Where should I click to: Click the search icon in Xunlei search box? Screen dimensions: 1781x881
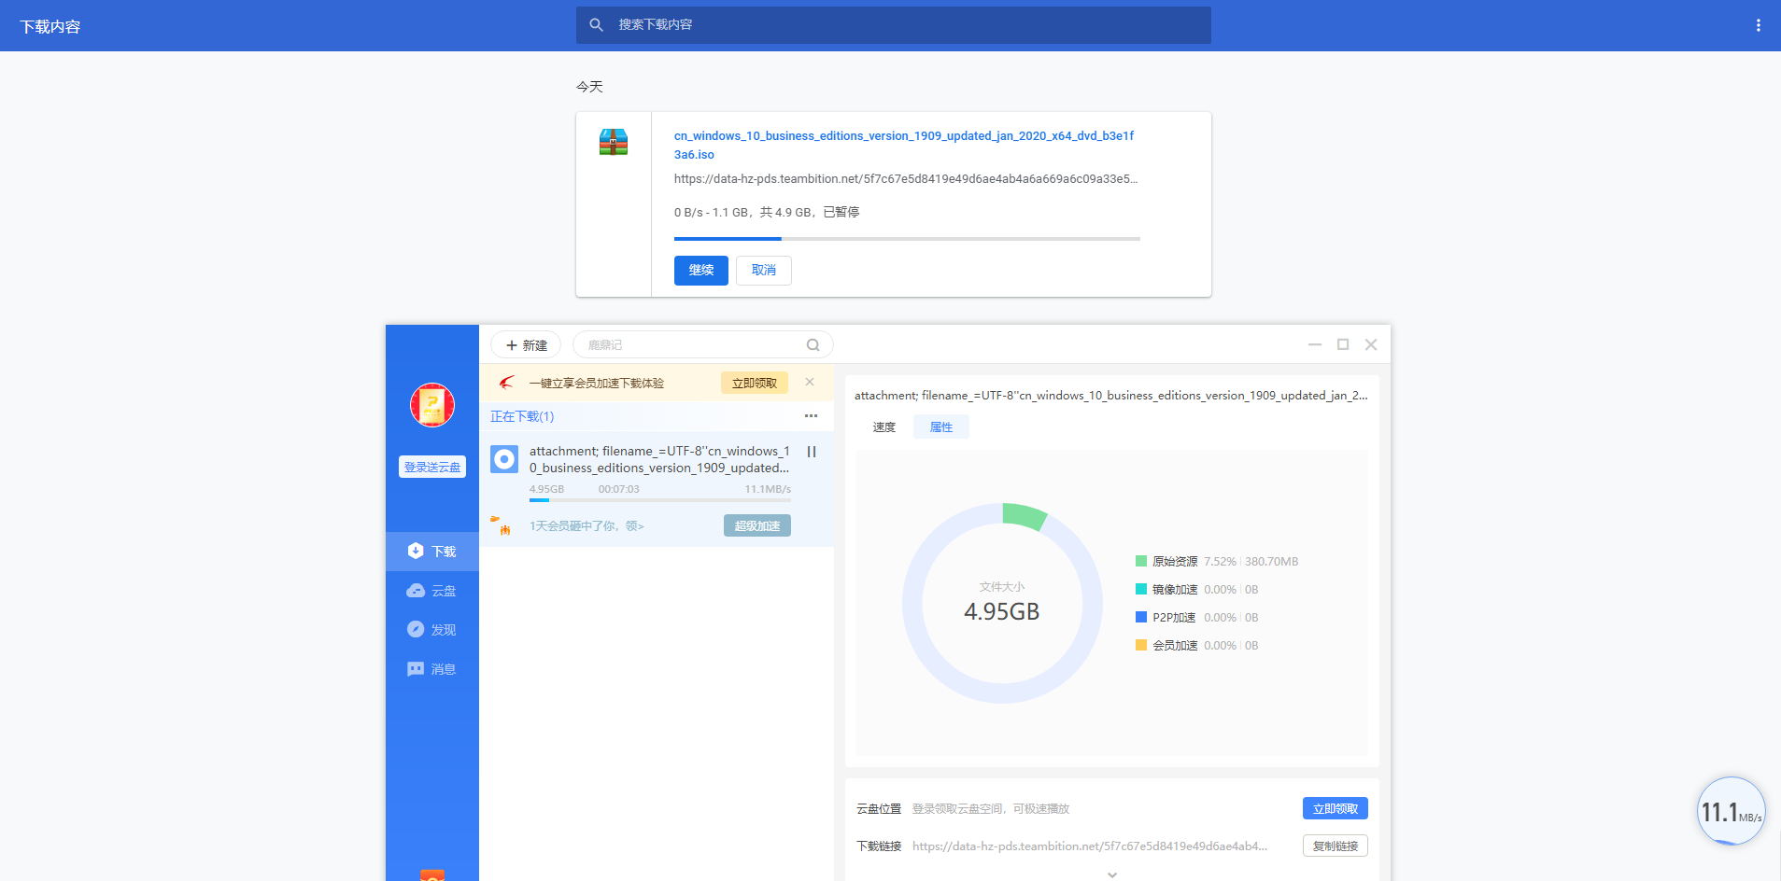pyautogui.click(x=813, y=345)
